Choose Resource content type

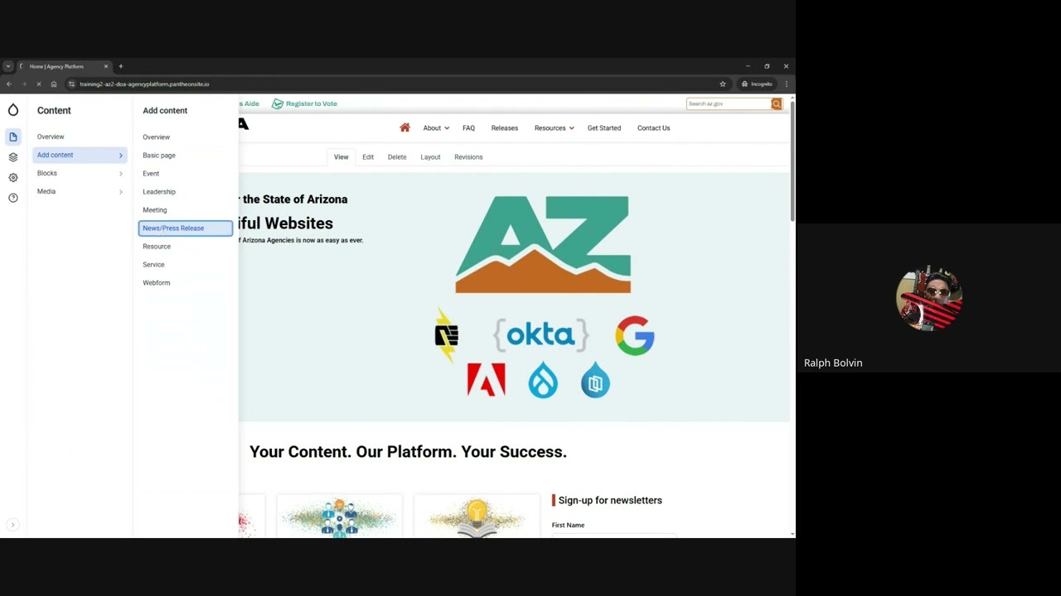(x=157, y=247)
